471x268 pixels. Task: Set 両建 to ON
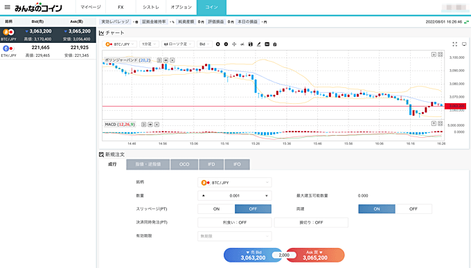(x=377, y=209)
